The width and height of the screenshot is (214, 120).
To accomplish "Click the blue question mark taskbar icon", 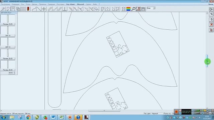I will (78, 117).
